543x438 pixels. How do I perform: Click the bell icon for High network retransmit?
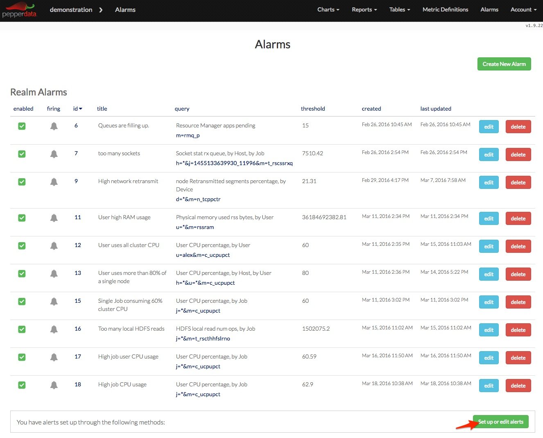click(x=54, y=182)
